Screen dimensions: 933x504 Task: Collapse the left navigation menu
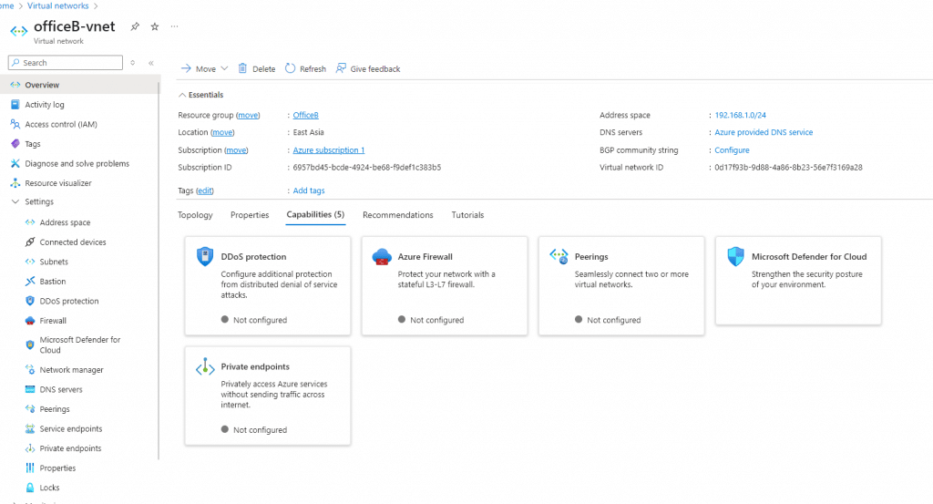tap(151, 63)
